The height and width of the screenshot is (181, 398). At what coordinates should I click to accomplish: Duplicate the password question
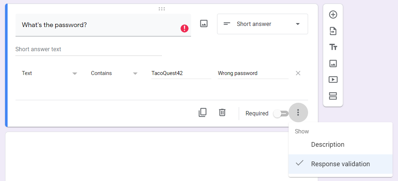tap(202, 112)
